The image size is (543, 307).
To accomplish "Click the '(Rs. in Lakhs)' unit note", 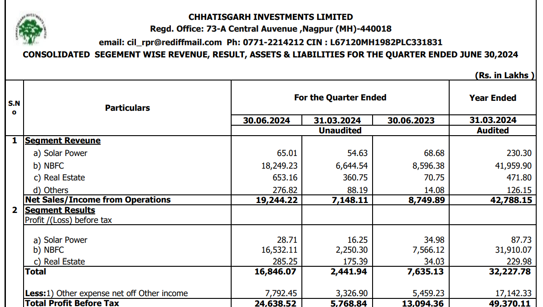I will 504,76.
